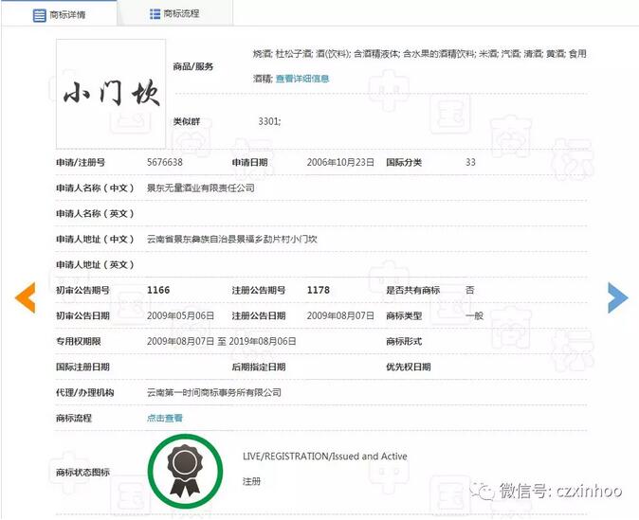Select the 商品/服务 label
This screenshot has width=639, height=520.
(193, 66)
